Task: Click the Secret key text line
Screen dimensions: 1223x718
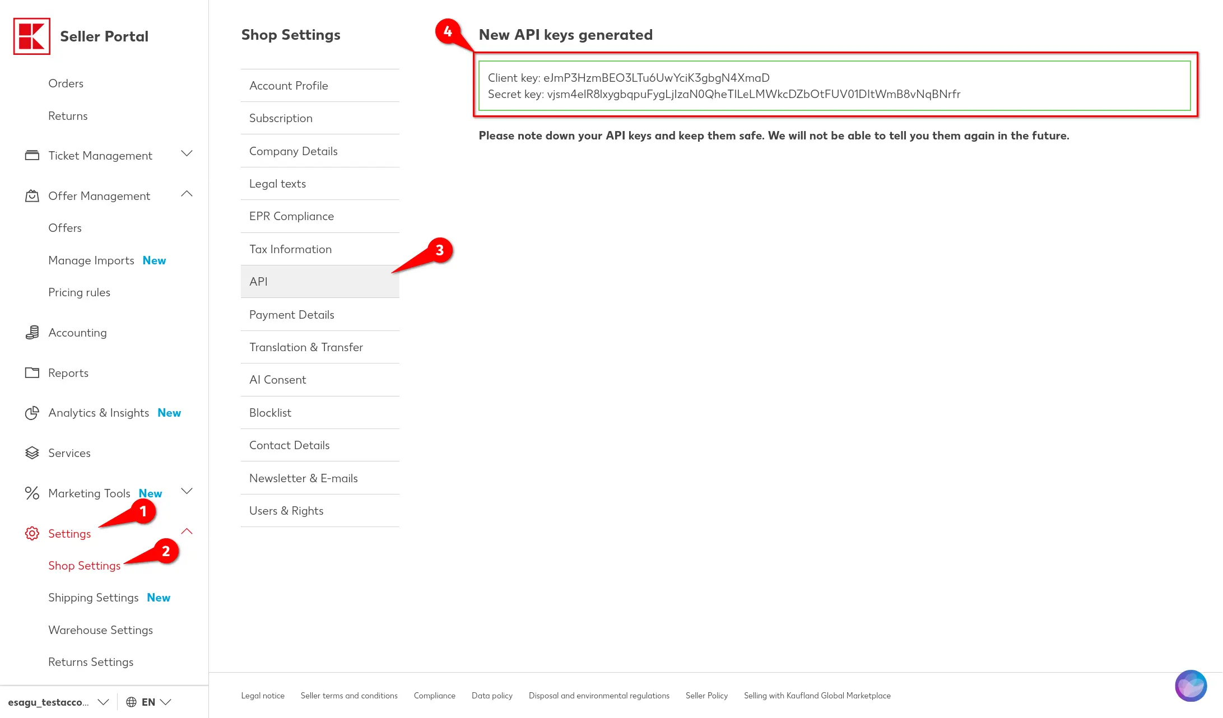Action: tap(724, 94)
